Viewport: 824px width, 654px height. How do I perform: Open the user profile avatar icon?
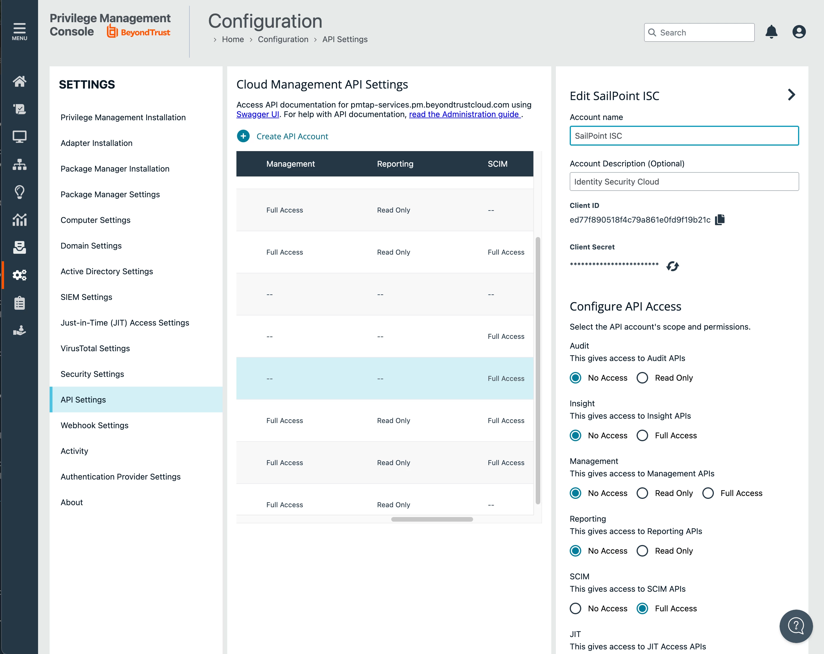(799, 32)
